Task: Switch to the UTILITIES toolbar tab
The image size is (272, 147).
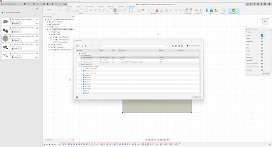Action: point(121,7)
